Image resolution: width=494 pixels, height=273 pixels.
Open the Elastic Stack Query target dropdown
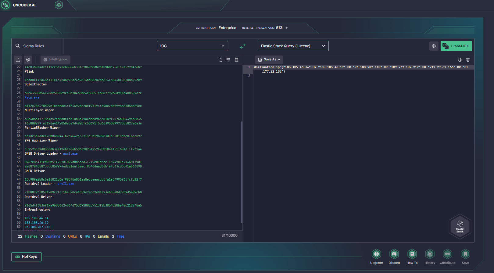click(x=293, y=46)
